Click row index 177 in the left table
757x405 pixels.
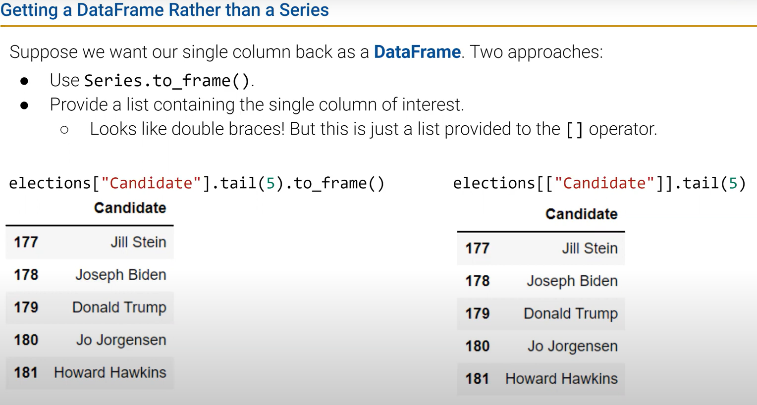(x=26, y=242)
